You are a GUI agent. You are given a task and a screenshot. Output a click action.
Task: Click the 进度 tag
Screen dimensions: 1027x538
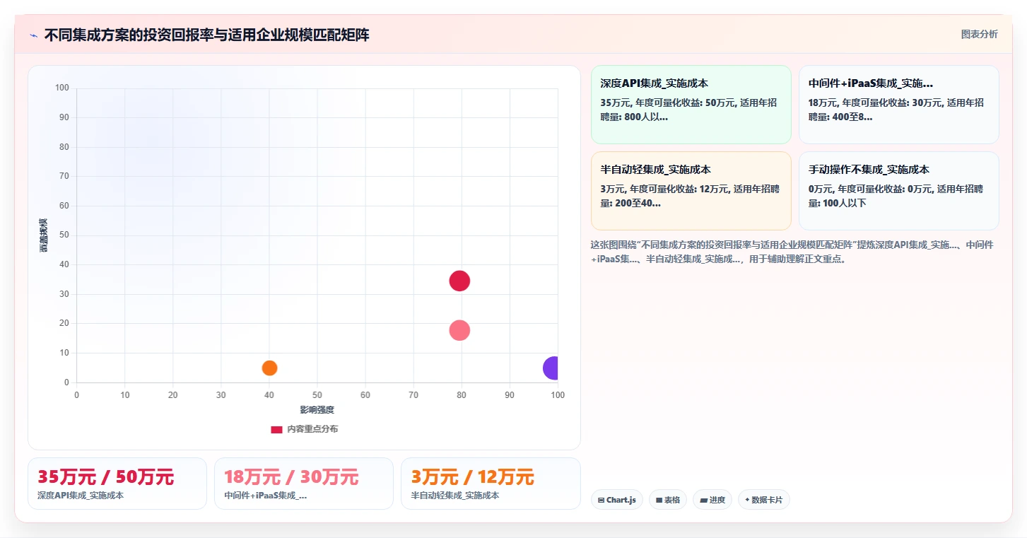click(x=712, y=500)
